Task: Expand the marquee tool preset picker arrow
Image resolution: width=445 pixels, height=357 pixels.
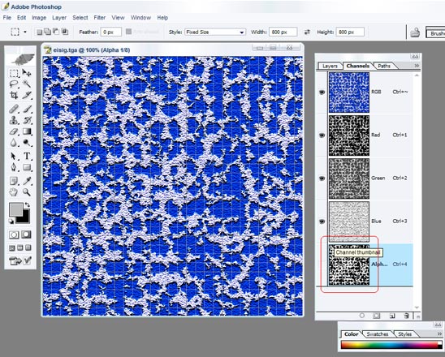Action: click(25, 32)
